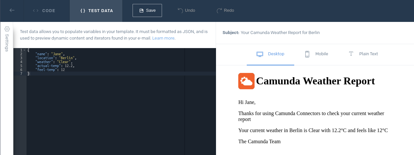The width and height of the screenshot is (414, 155).
Task: Undo the last change
Action: click(x=186, y=10)
